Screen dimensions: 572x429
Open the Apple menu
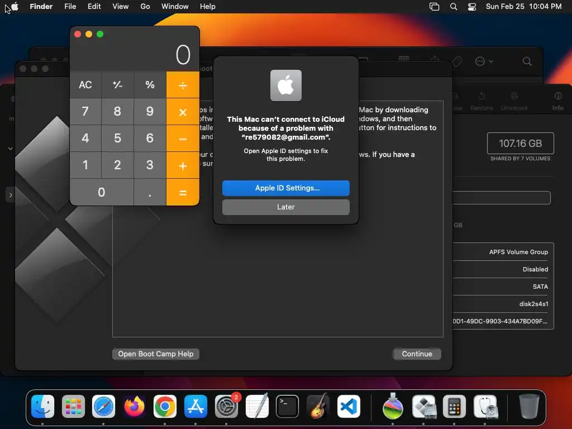(x=14, y=7)
